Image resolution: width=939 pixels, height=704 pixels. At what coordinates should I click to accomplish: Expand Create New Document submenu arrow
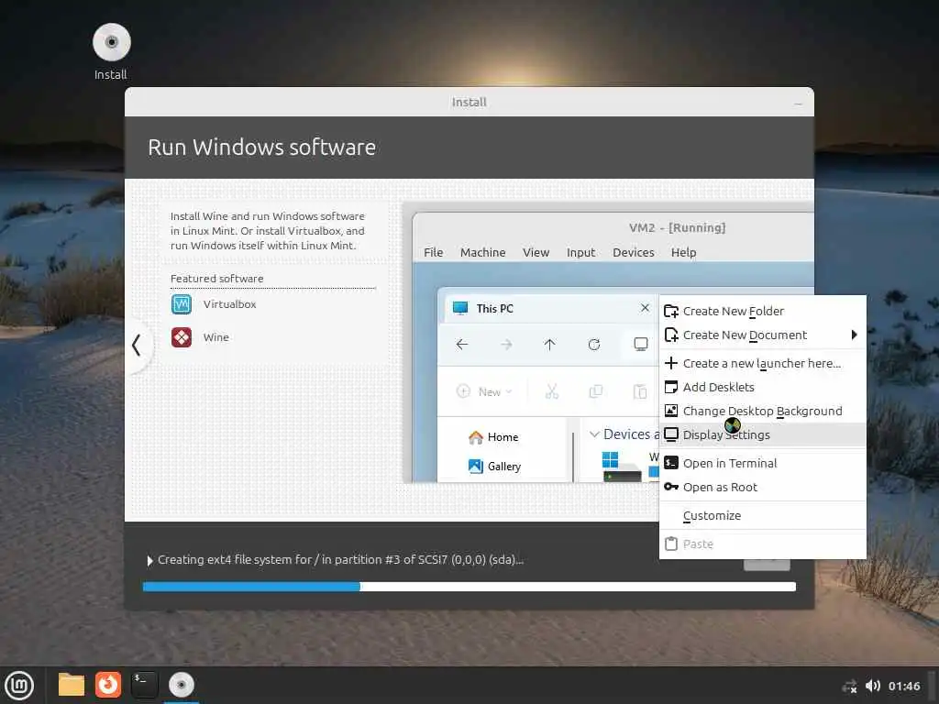click(x=854, y=335)
